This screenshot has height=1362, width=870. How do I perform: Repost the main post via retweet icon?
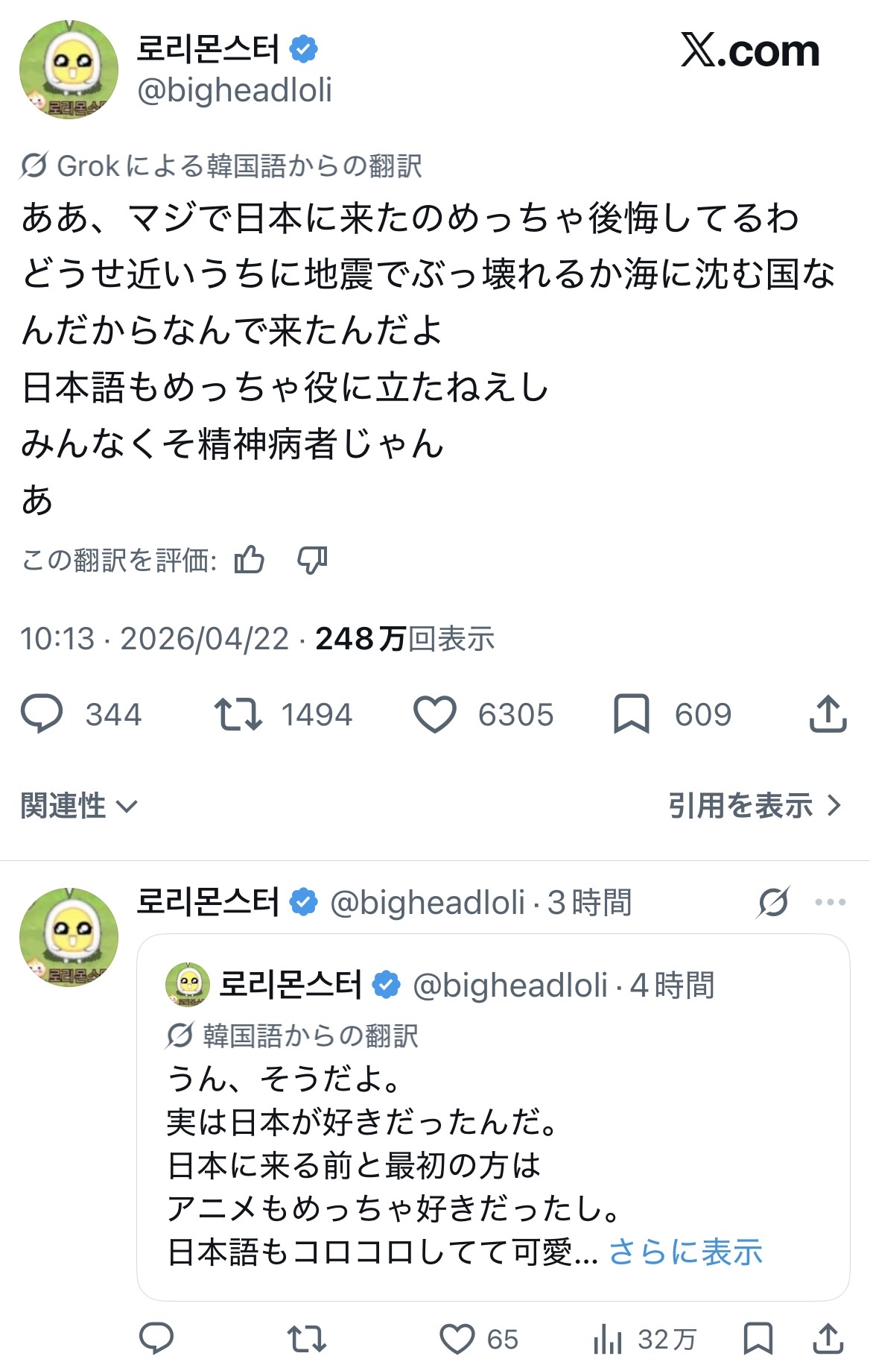[238, 713]
